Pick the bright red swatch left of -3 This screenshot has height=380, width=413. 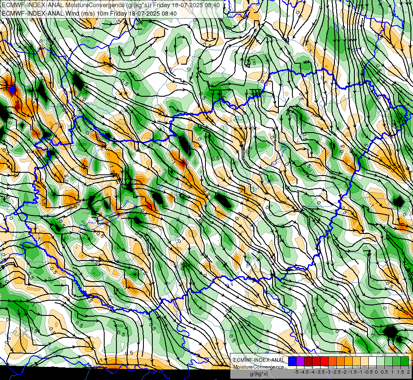click(324, 361)
